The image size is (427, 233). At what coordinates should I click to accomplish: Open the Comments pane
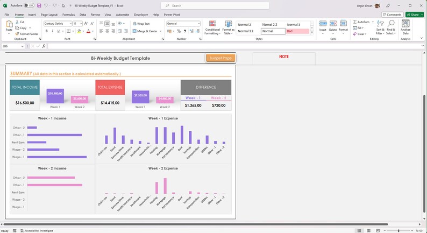pyautogui.click(x=392, y=15)
